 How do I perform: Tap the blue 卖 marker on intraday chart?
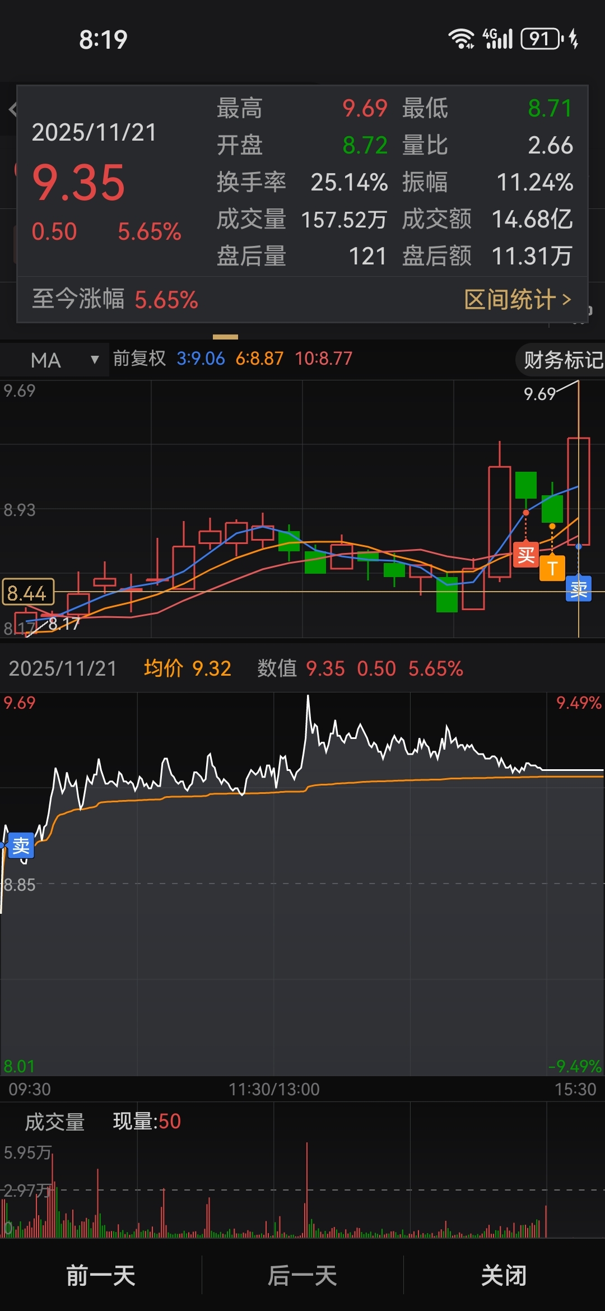coord(21,845)
